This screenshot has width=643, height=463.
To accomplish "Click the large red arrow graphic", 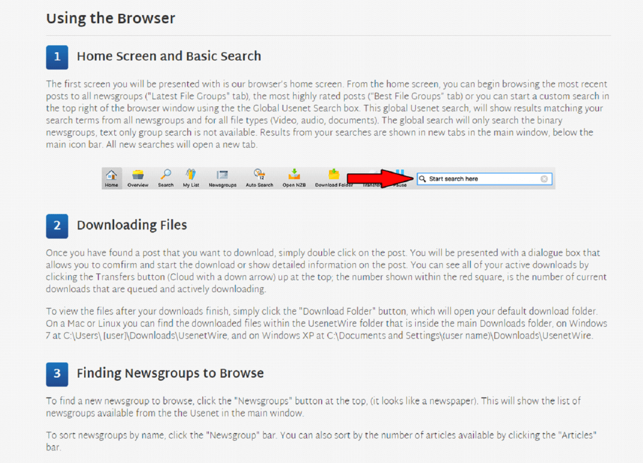I will click(x=378, y=178).
